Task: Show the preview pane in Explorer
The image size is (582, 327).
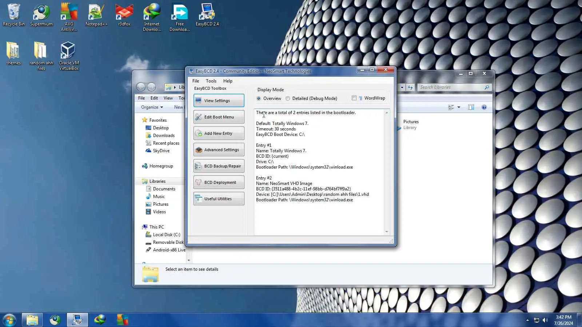Action: [471, 107]
